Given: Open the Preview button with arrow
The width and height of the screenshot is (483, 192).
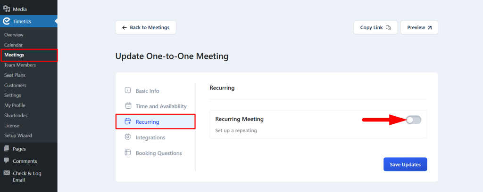Looking at the screenshot, I should [x=419, y=27].
